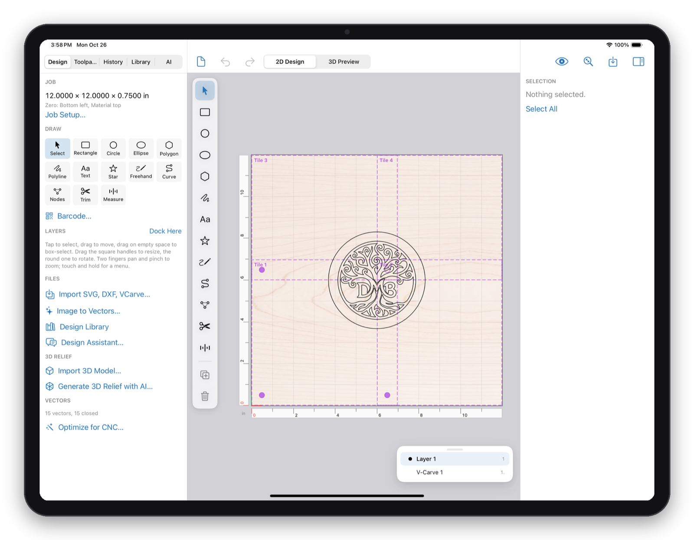Open the AI tab

[169, 62]
